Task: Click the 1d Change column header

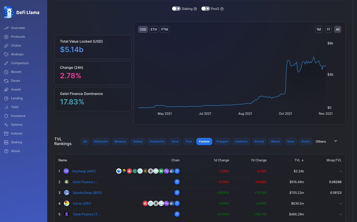Action: pos(221,160)
